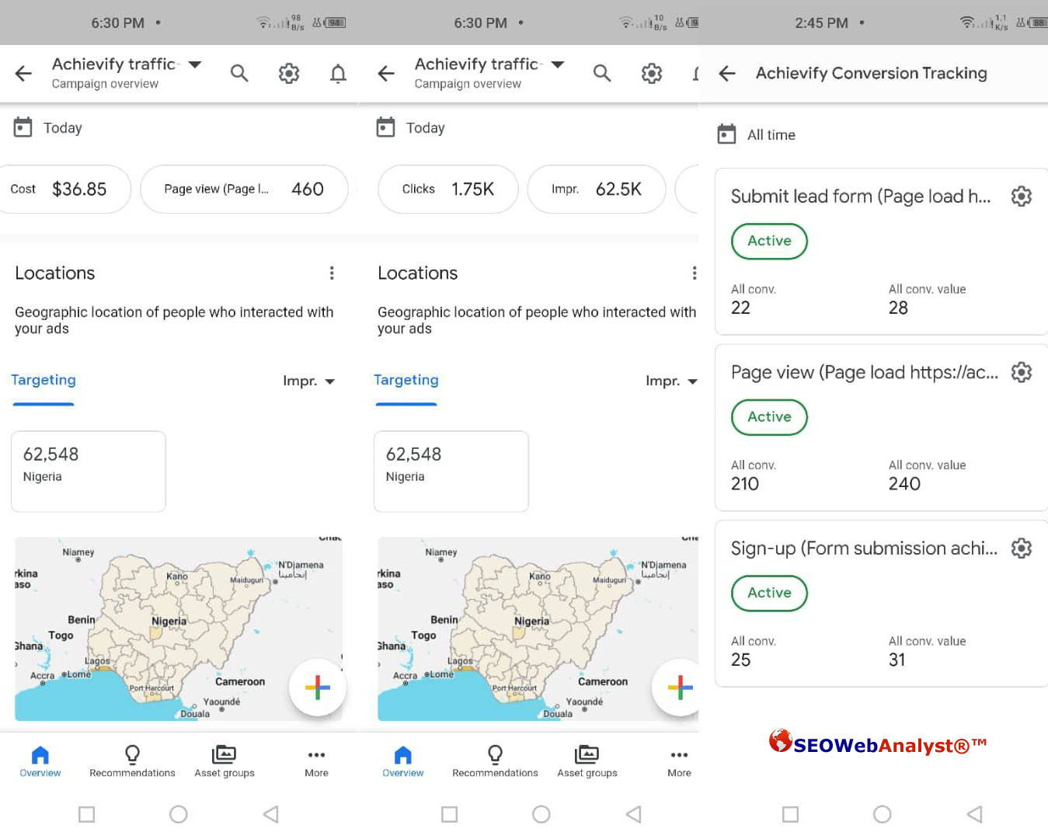Tap the Today calendar icon in the middle screen
The image size is (1048, 839).
[x=386, y=127]
